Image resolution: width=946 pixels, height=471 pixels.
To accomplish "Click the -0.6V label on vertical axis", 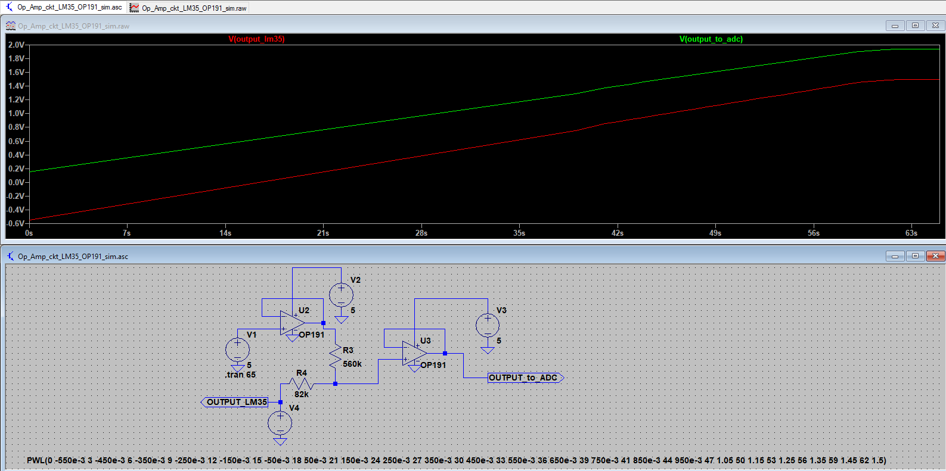I will click(x=15, y=223).
